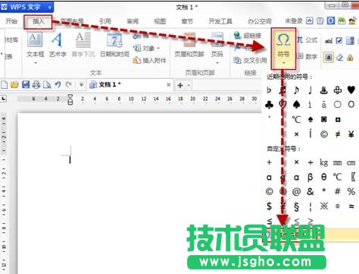Insert a drop-down form field
359x274 pixels.
click(x=350, y=41)
